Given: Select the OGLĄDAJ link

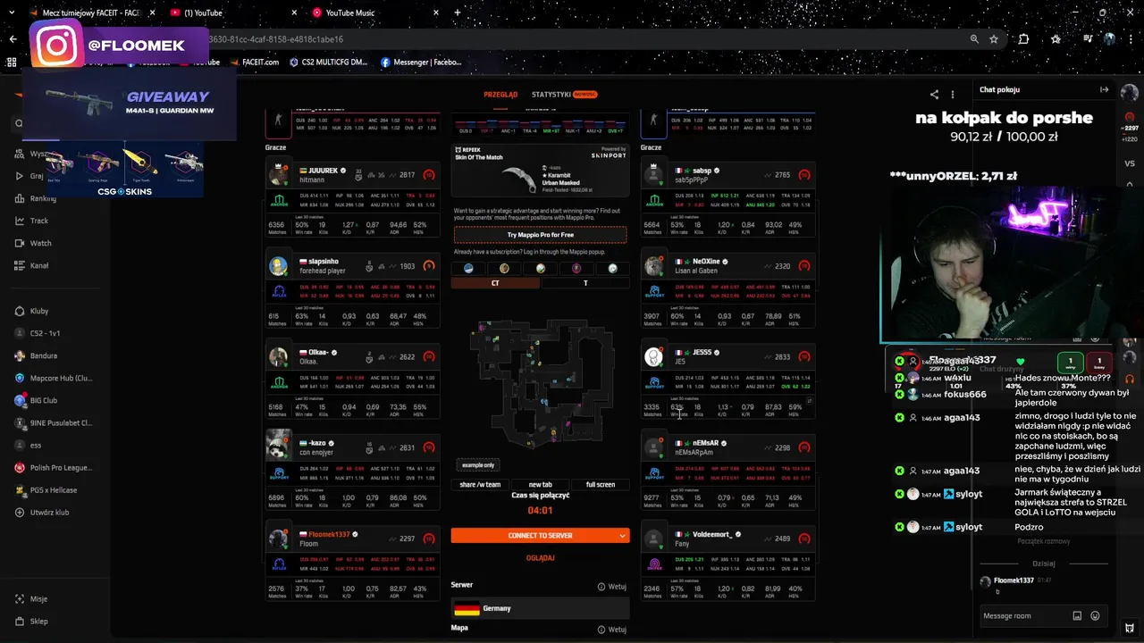Looking at the screenshot, I should 540,558.
